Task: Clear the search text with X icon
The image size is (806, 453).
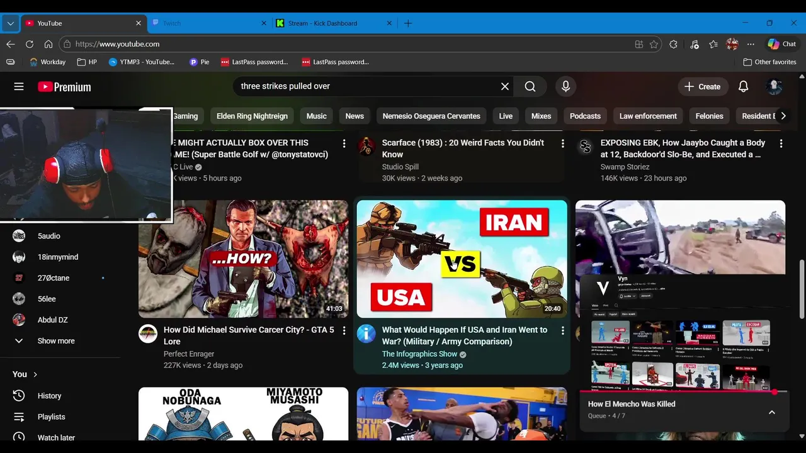Action: click(x=504, y=87)
